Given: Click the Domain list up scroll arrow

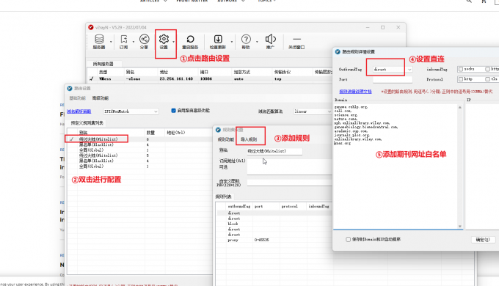Looking at the screenshot, I should [460, 108].
